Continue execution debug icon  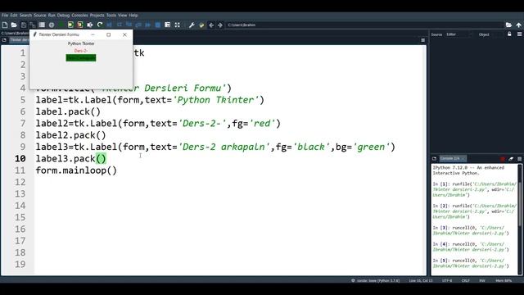pyautogui.click(x=147, y=25)
